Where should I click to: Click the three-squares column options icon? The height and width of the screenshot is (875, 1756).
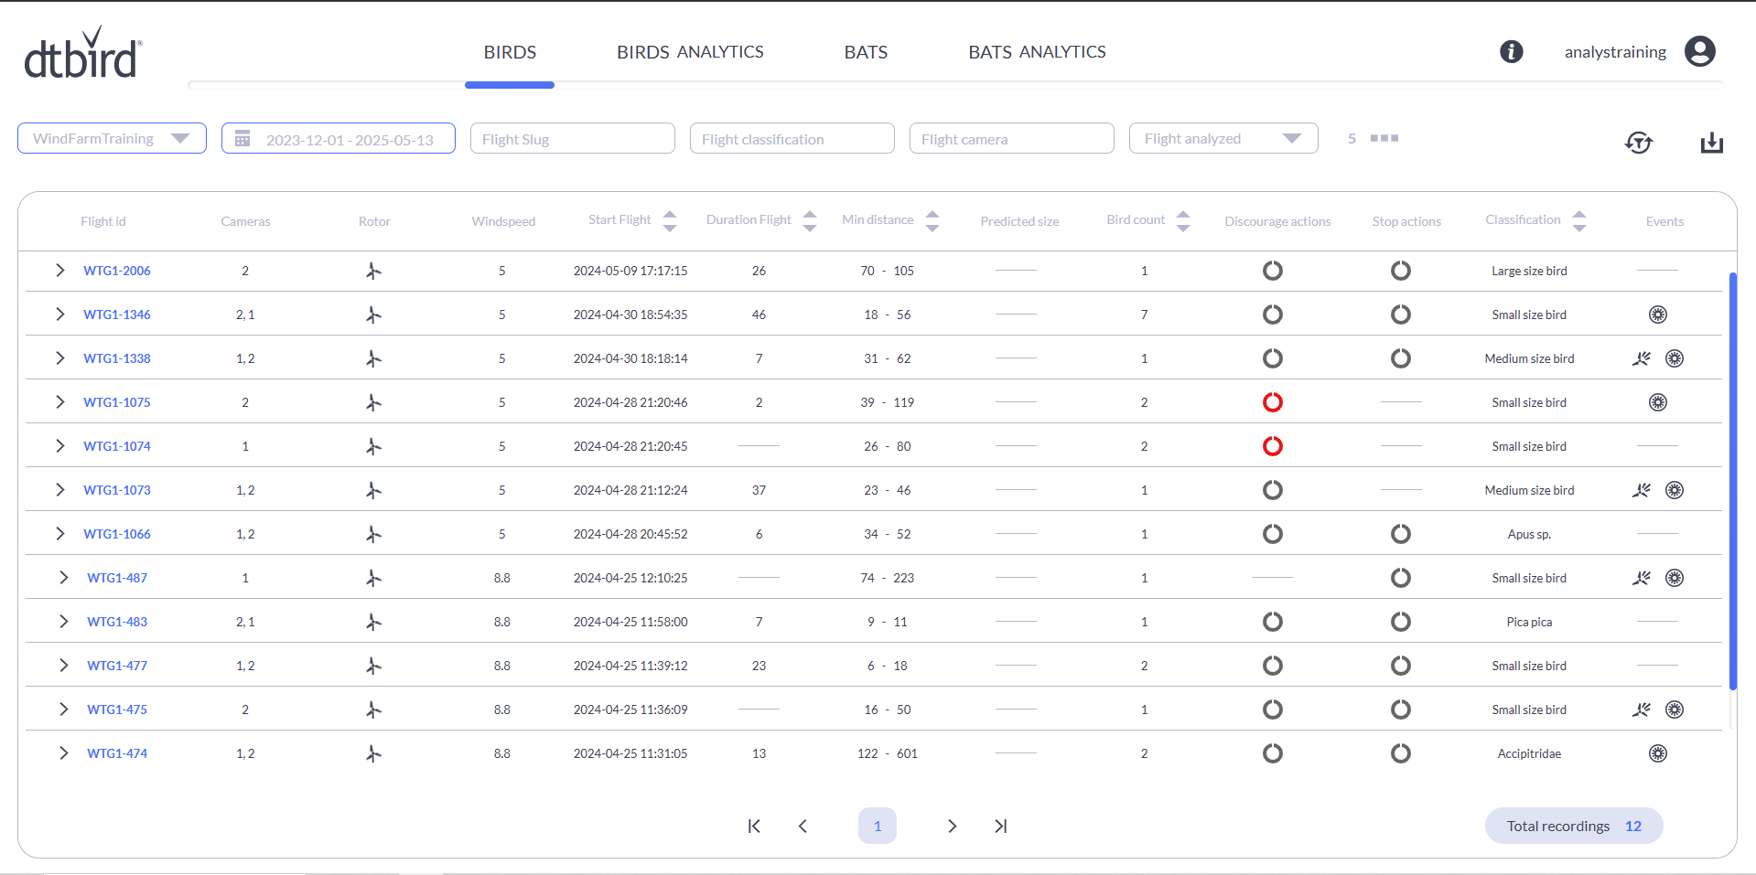[x=1384, y=138]
